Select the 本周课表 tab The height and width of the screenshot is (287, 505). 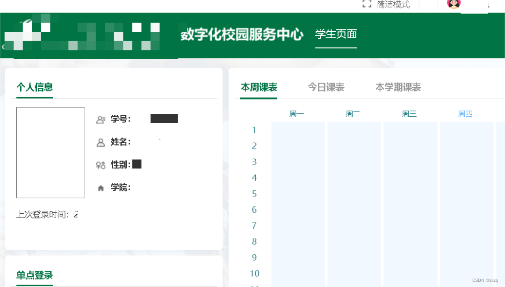pyautogui.click(x=259, y=87)
